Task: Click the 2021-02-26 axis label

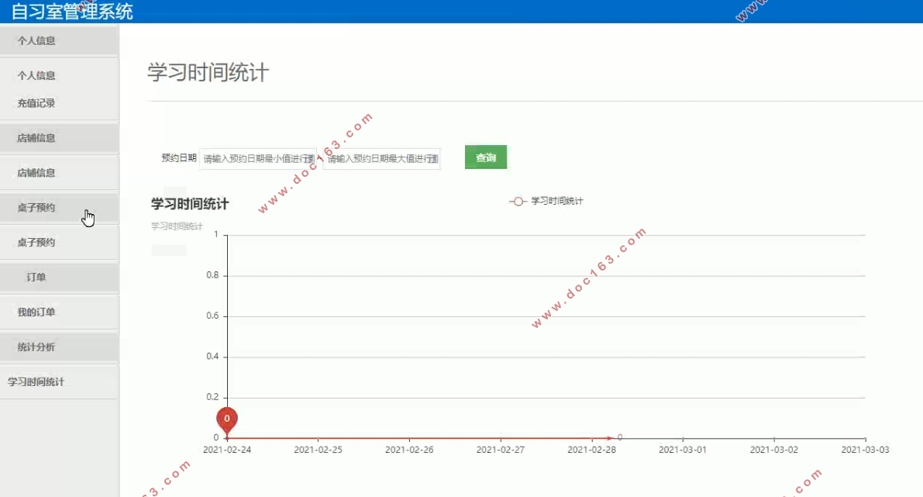Action: (x=409, y=449)
